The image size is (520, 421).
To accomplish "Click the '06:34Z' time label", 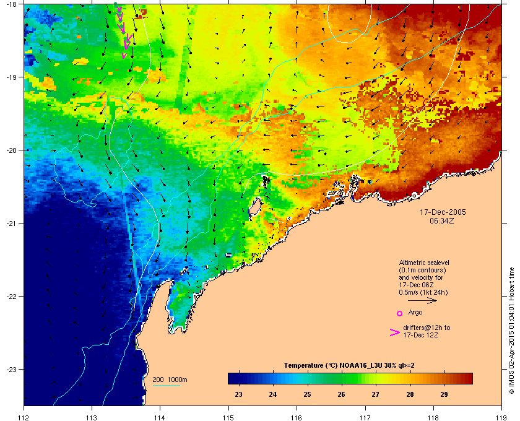I will click(x=442, y=220).
